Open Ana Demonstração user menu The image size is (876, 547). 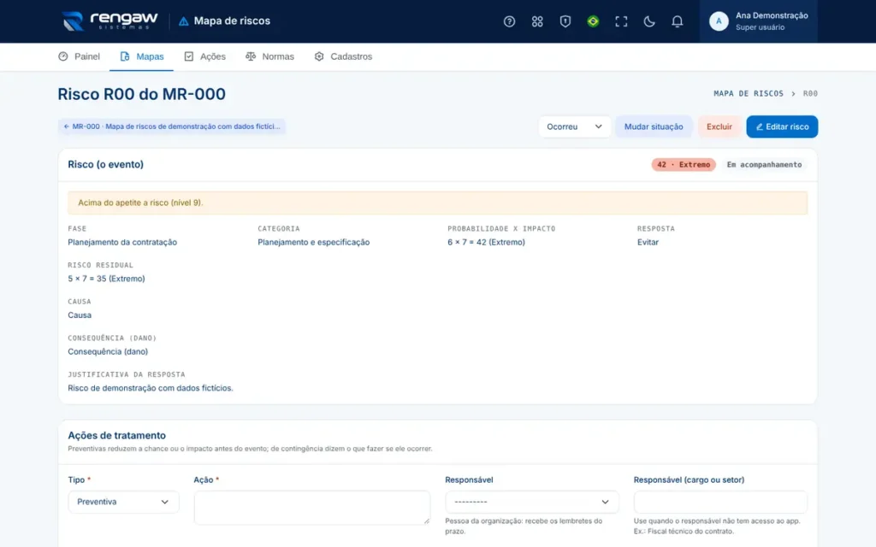758,21
